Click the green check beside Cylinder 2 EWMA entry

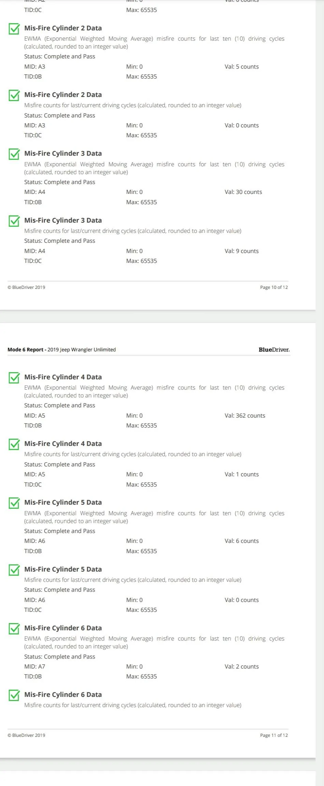14,29
